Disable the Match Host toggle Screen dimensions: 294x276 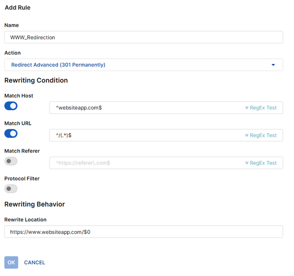point(11,106)
